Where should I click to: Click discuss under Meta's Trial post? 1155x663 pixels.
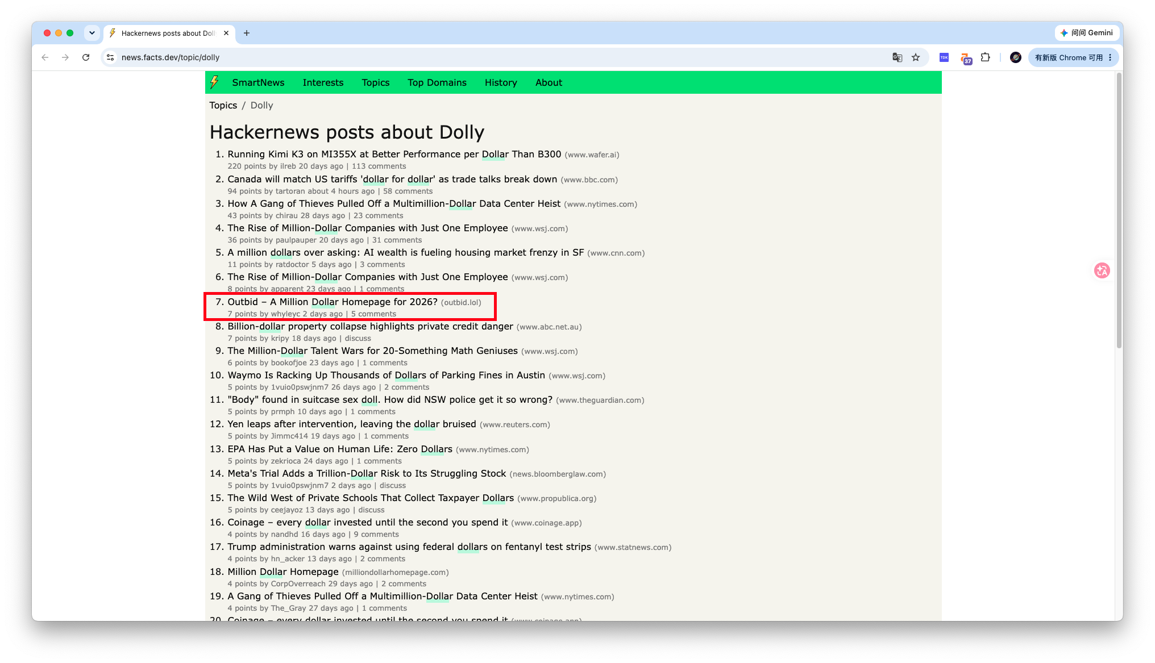point(393,485)
